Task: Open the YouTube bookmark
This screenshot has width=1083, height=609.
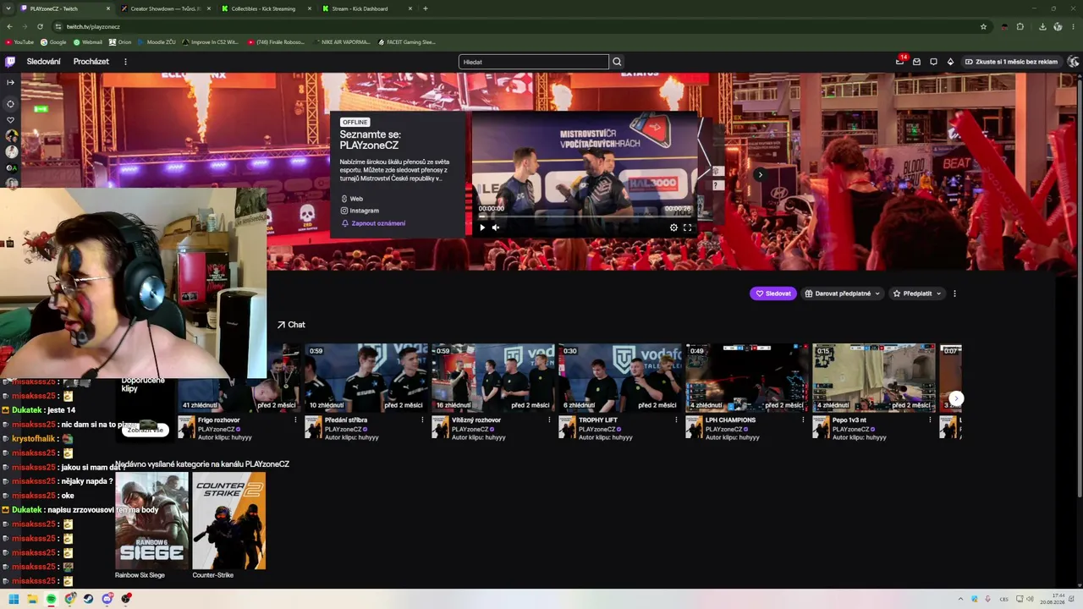Action: tap(19, 42)
